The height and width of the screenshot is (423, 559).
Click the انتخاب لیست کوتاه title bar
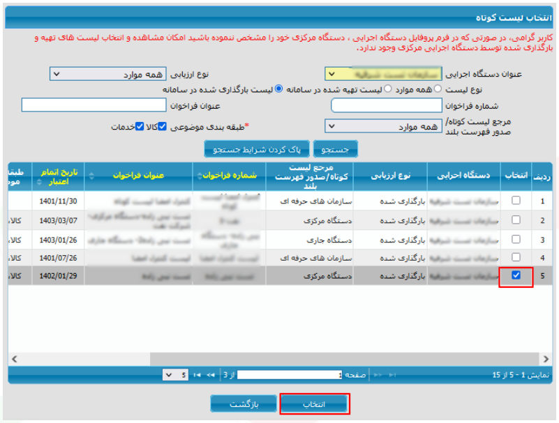click(278, 17)
